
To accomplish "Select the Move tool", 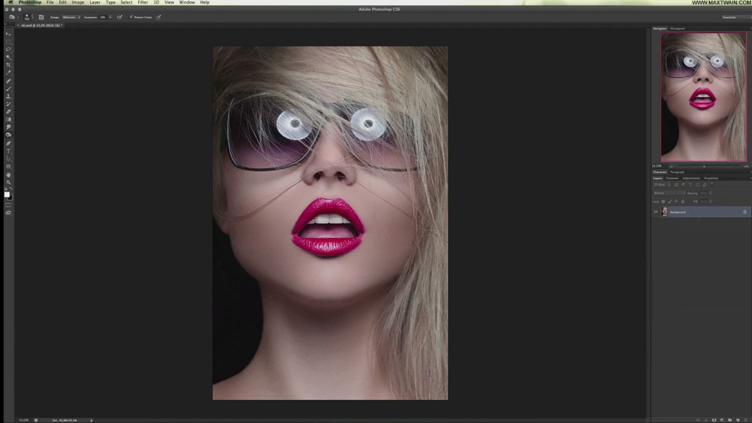I will click(8, 34).
